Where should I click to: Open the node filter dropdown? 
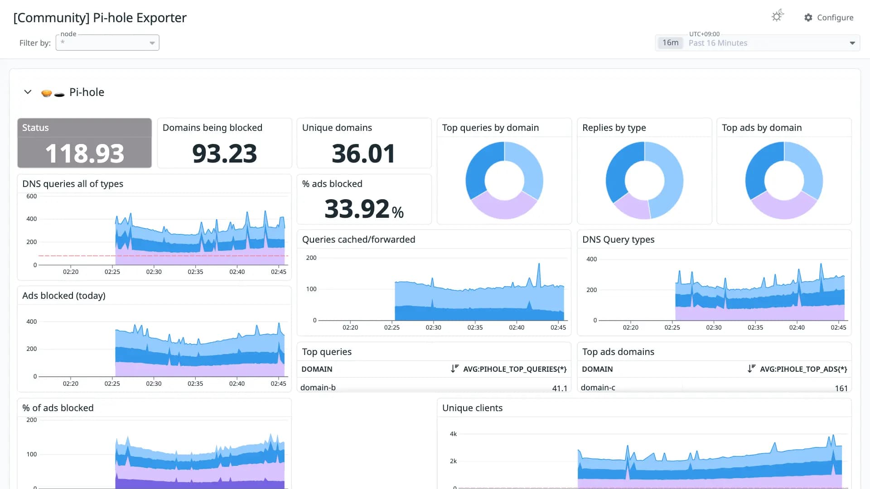107,43
